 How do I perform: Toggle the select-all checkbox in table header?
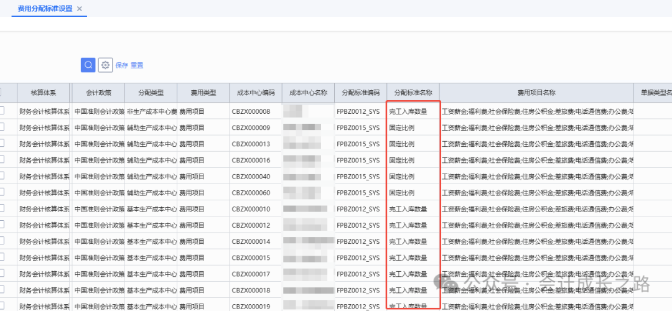tap(2, 93)
